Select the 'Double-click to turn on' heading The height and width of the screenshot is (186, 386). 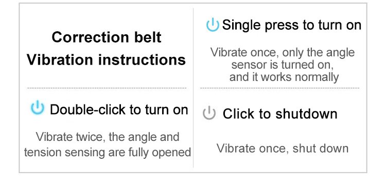pyautogui.click(x=119, y=109)
